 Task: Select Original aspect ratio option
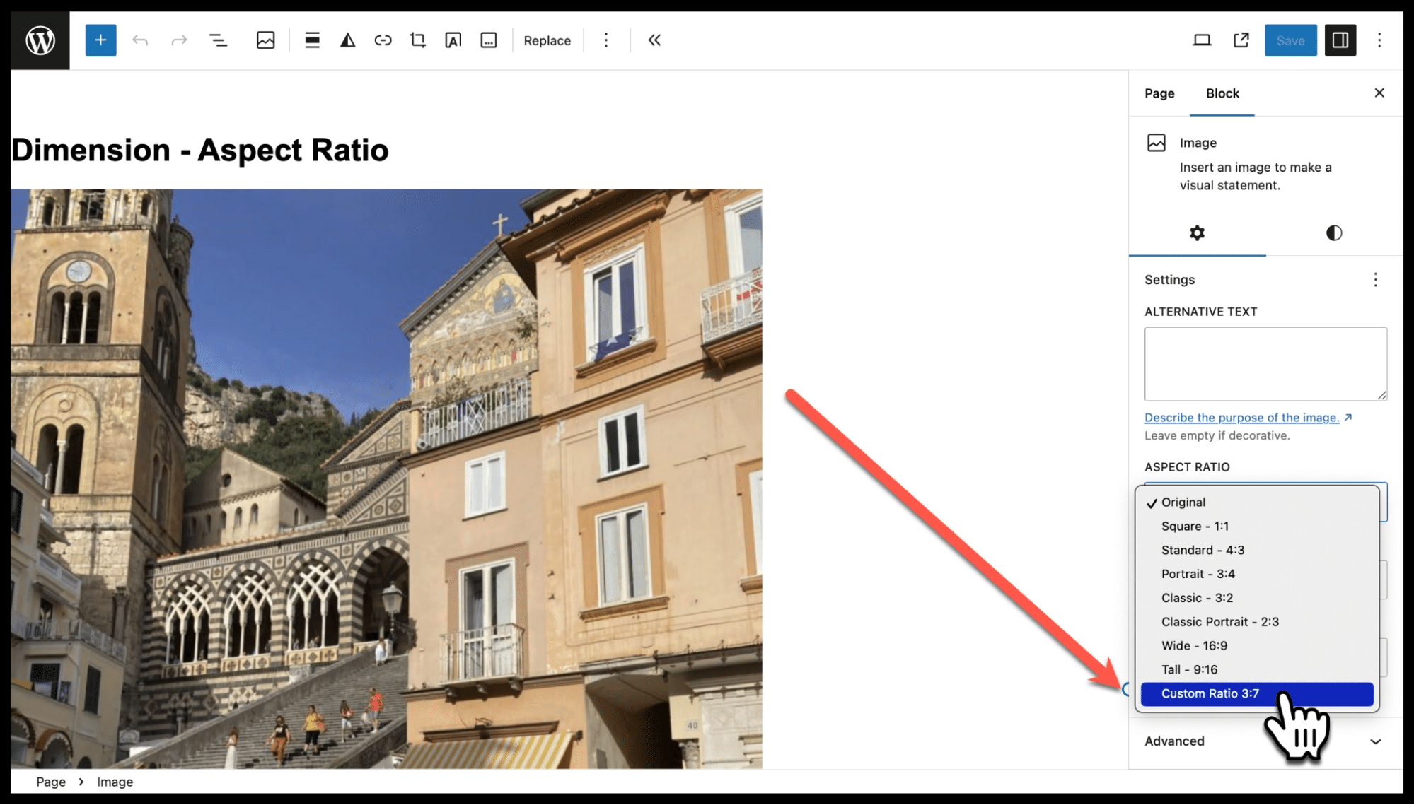pyautogui.click(x=1184, y=501)
